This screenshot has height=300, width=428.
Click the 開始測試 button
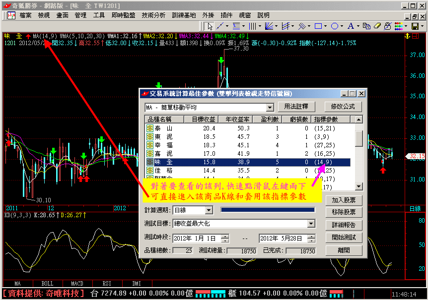pyautogui.click(x=344, y=238)
